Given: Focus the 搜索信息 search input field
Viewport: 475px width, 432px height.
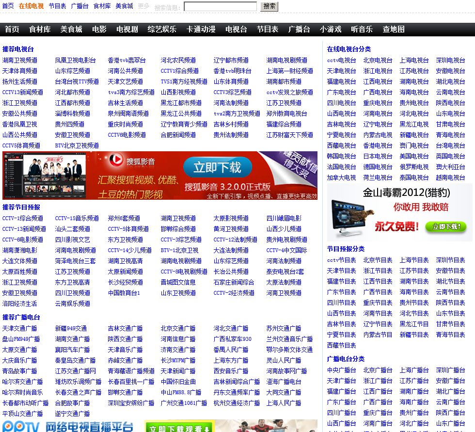Looking at the screenshot, I should 220,6.
